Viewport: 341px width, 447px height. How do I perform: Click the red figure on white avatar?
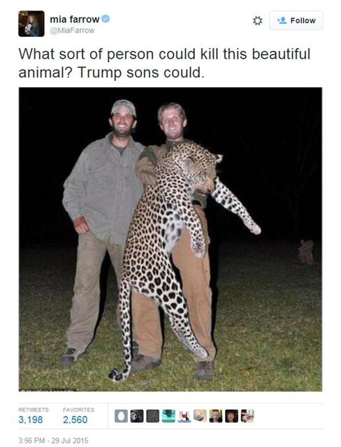pyautogui.click(x=184, y=416)
